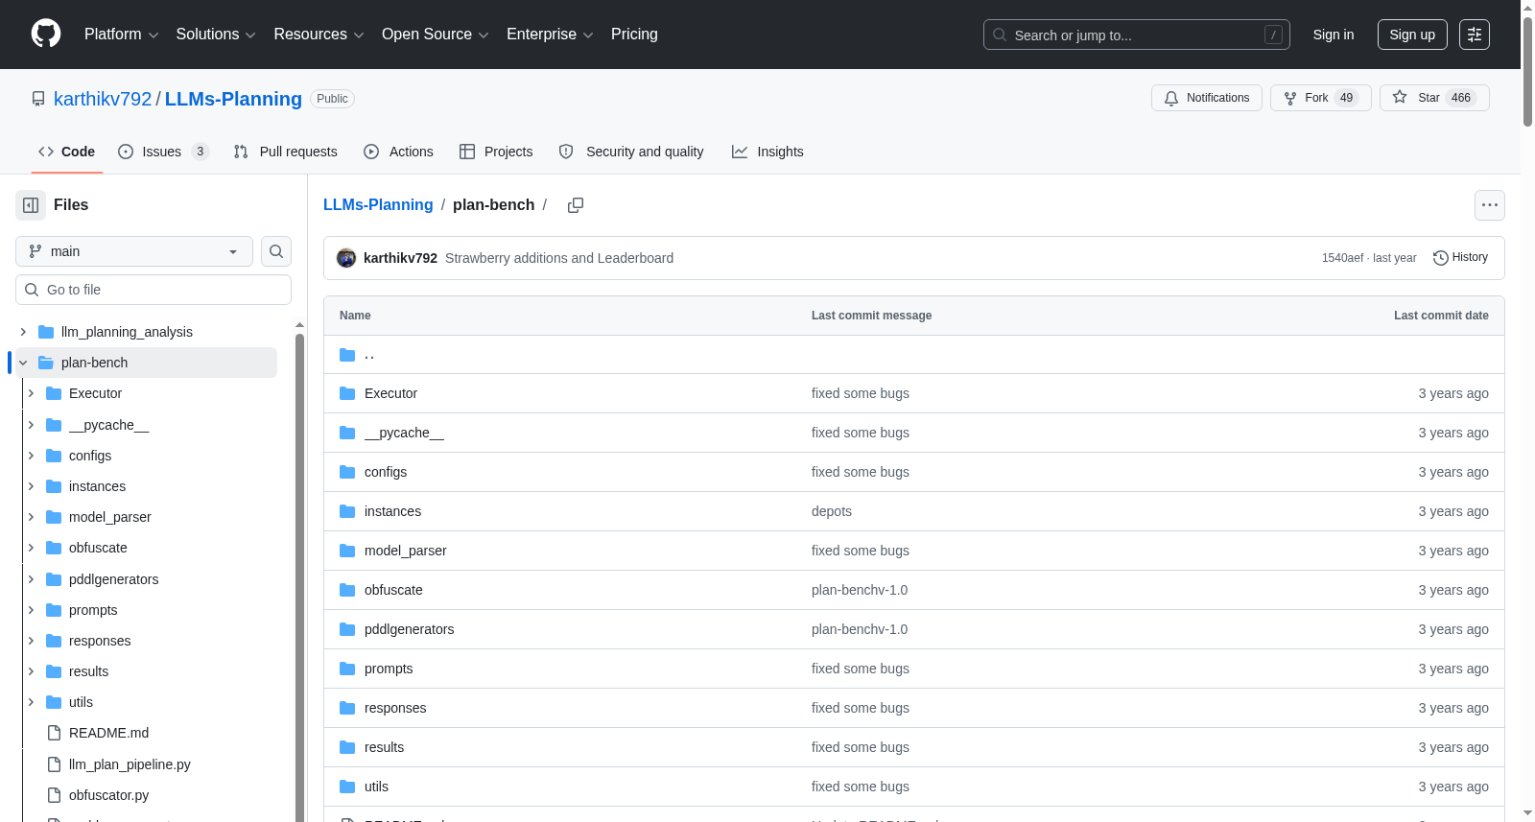1535x822 pixels.
Task: Copy the path with the copy icon
Action: 576,205
